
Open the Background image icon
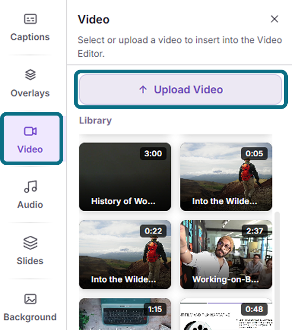(30, 299)
